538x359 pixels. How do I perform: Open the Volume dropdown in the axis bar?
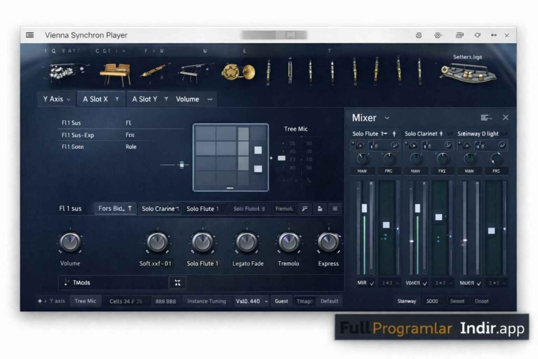[194, 99]
